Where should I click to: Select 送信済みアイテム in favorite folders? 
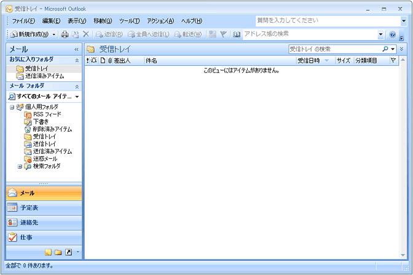(40, 76)
